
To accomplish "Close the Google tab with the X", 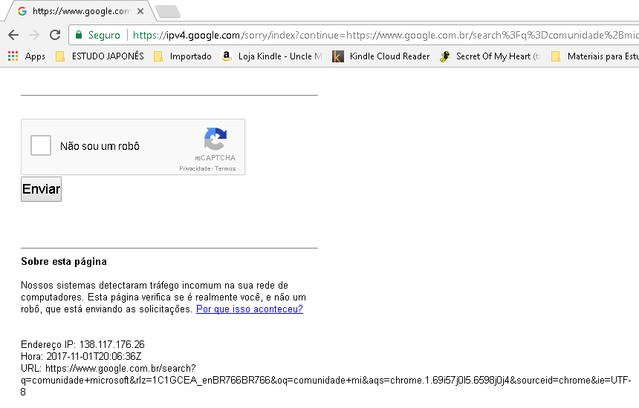I will click(x=140, y=11).
